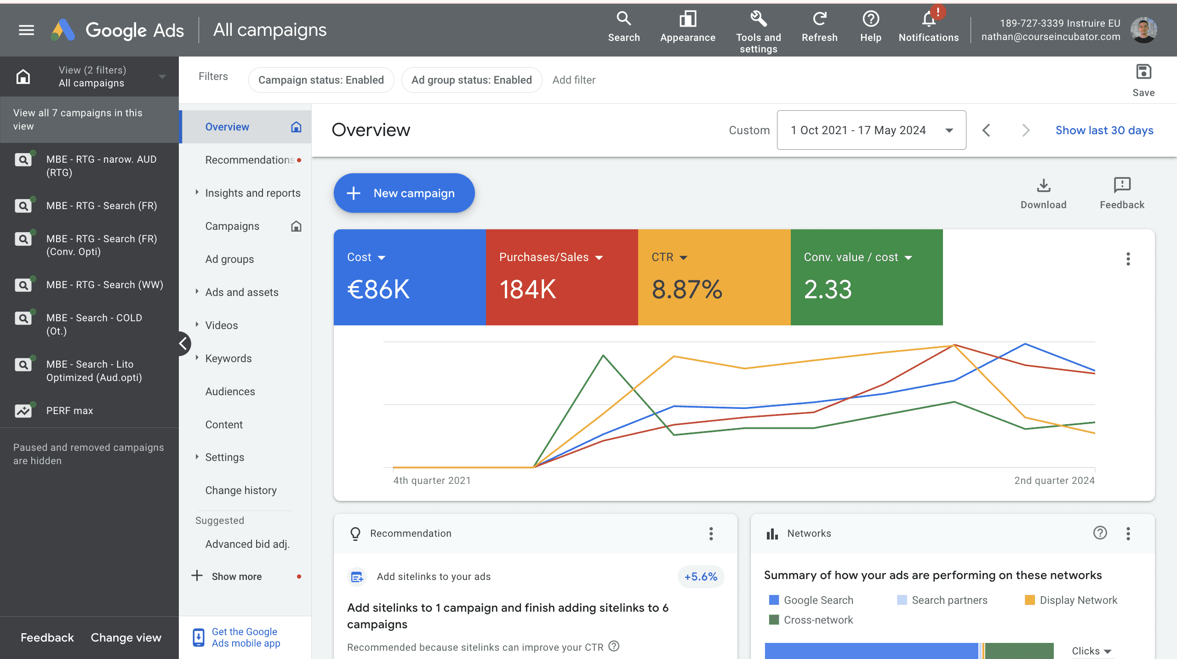Collapse the campaigns side panel
Screen dimensions: 1177x659
[x=183, y=344]
